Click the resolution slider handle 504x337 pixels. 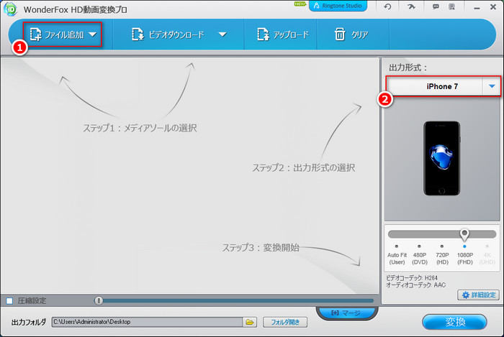click(464, 234)
